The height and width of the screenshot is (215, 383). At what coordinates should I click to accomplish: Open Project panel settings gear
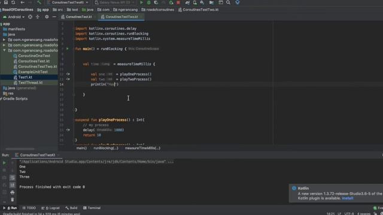pos(47,17)
